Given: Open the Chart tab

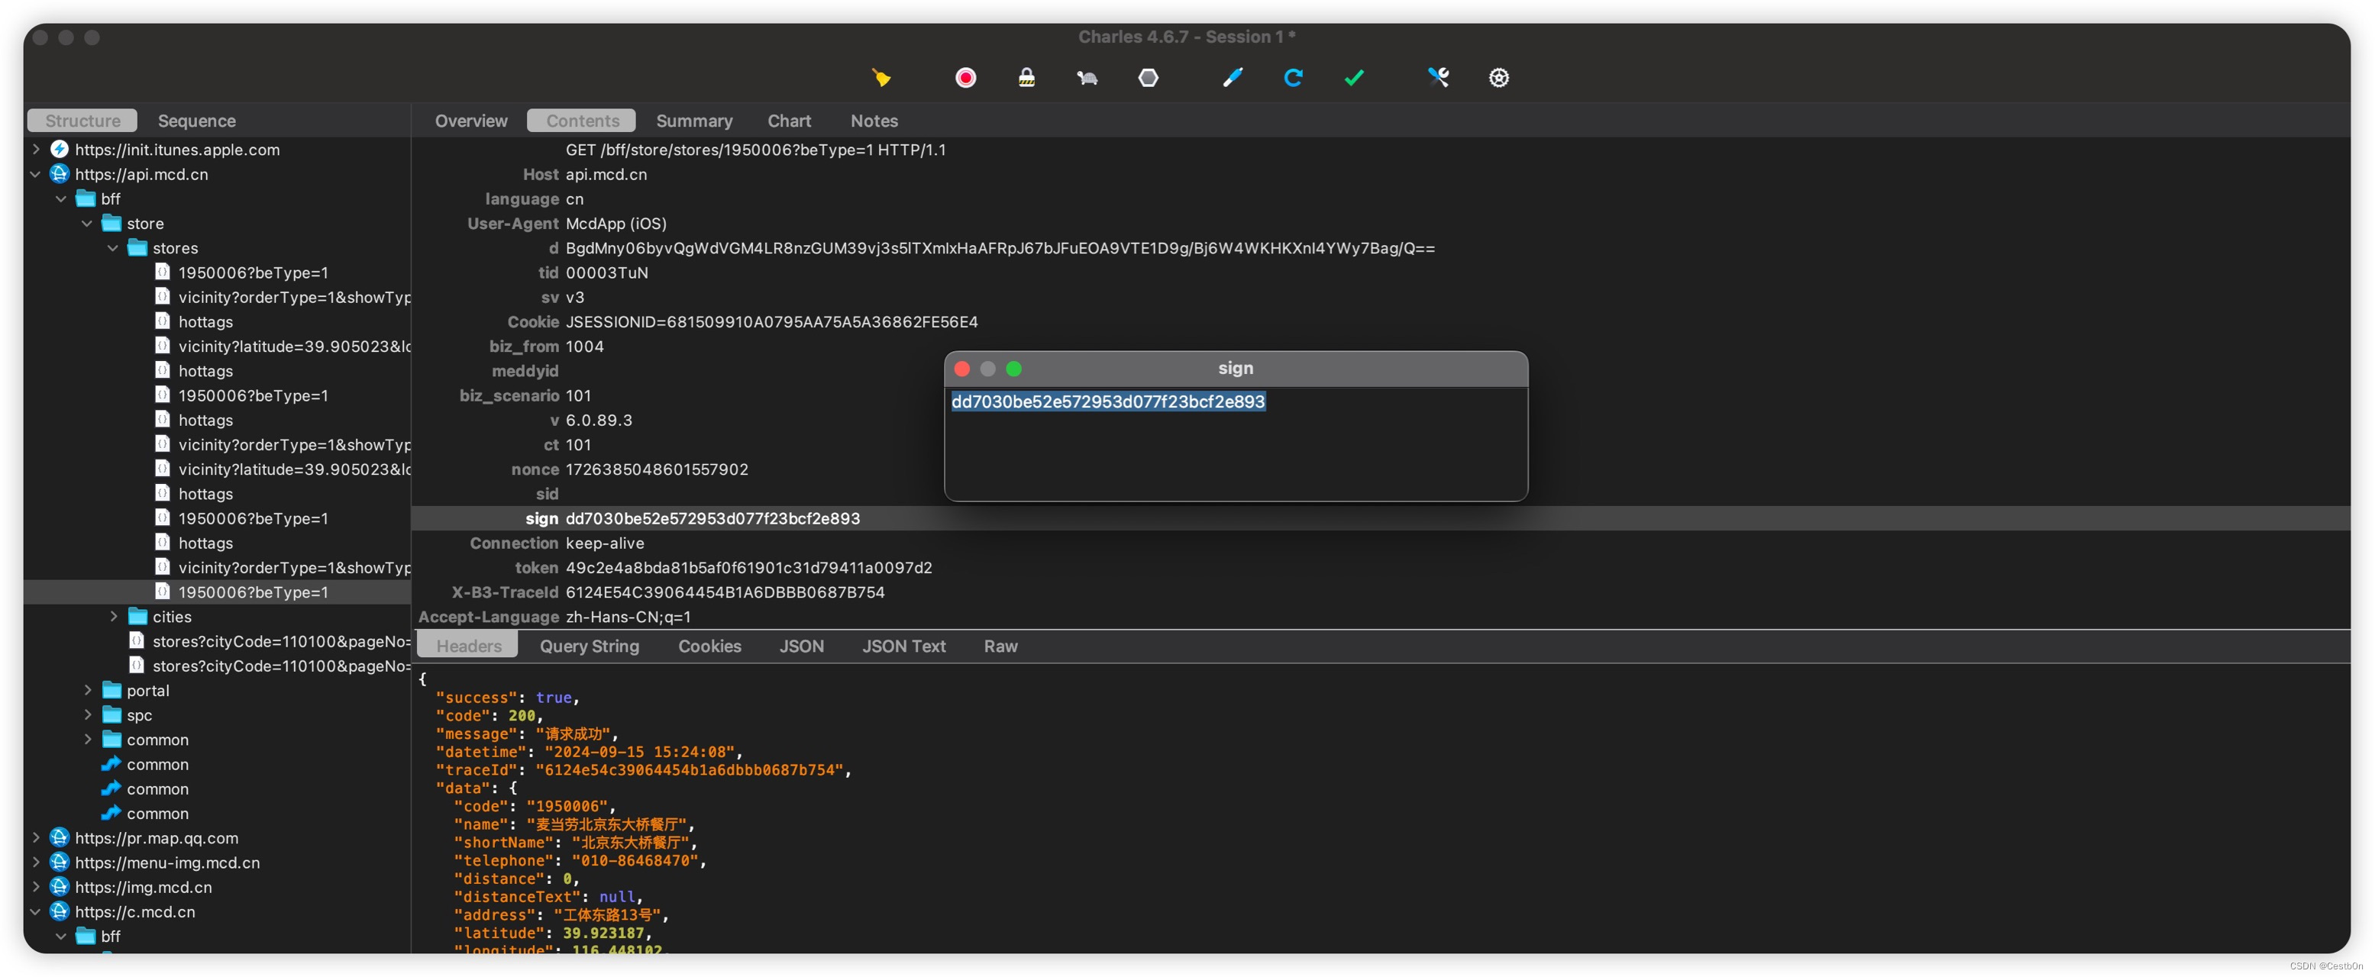Looking at the screenshot, I should pos(788,121).
